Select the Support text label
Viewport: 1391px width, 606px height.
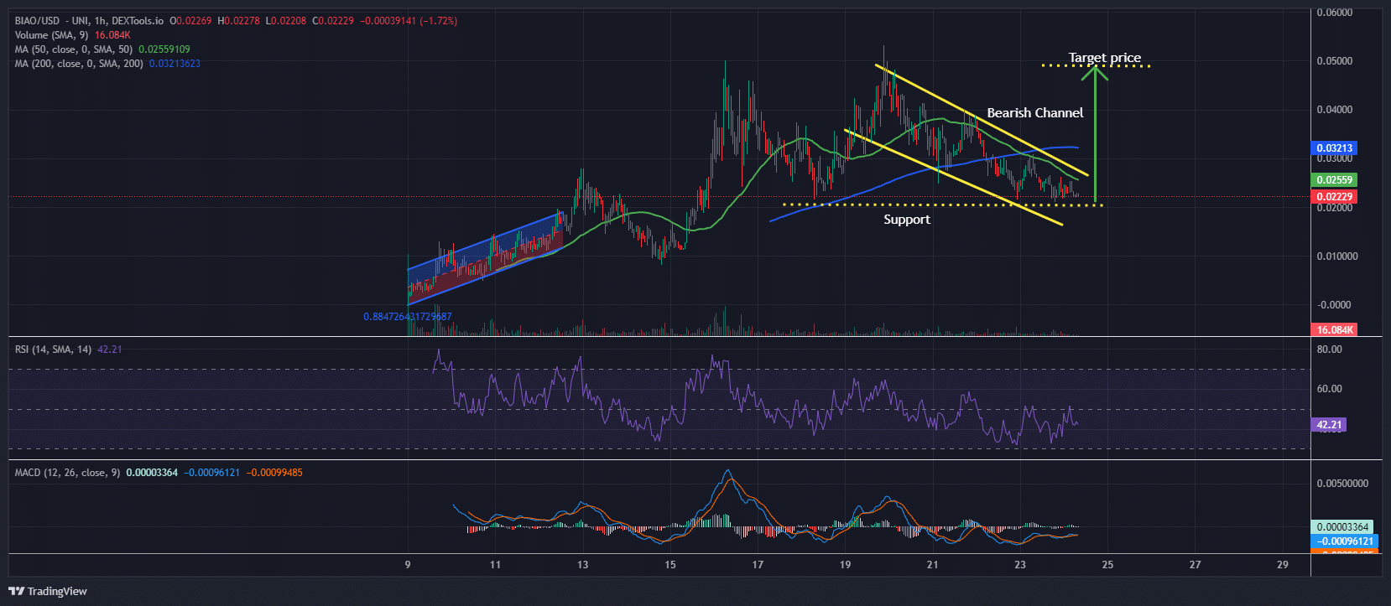click(x=907, y=220)
